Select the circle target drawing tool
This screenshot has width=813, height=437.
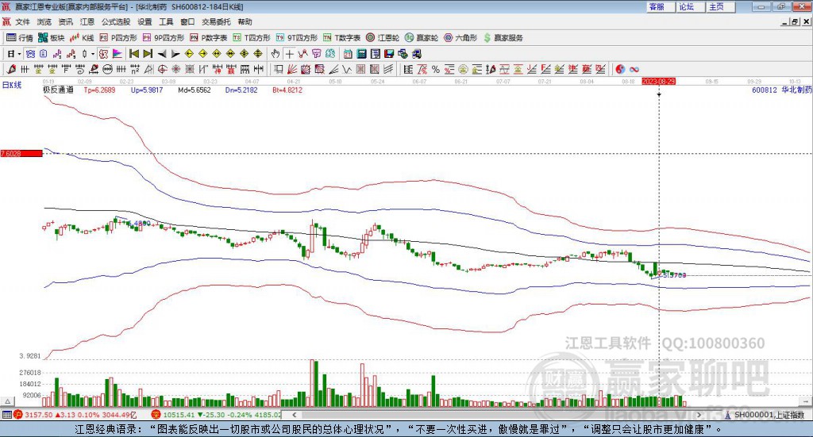pos(162,69)
